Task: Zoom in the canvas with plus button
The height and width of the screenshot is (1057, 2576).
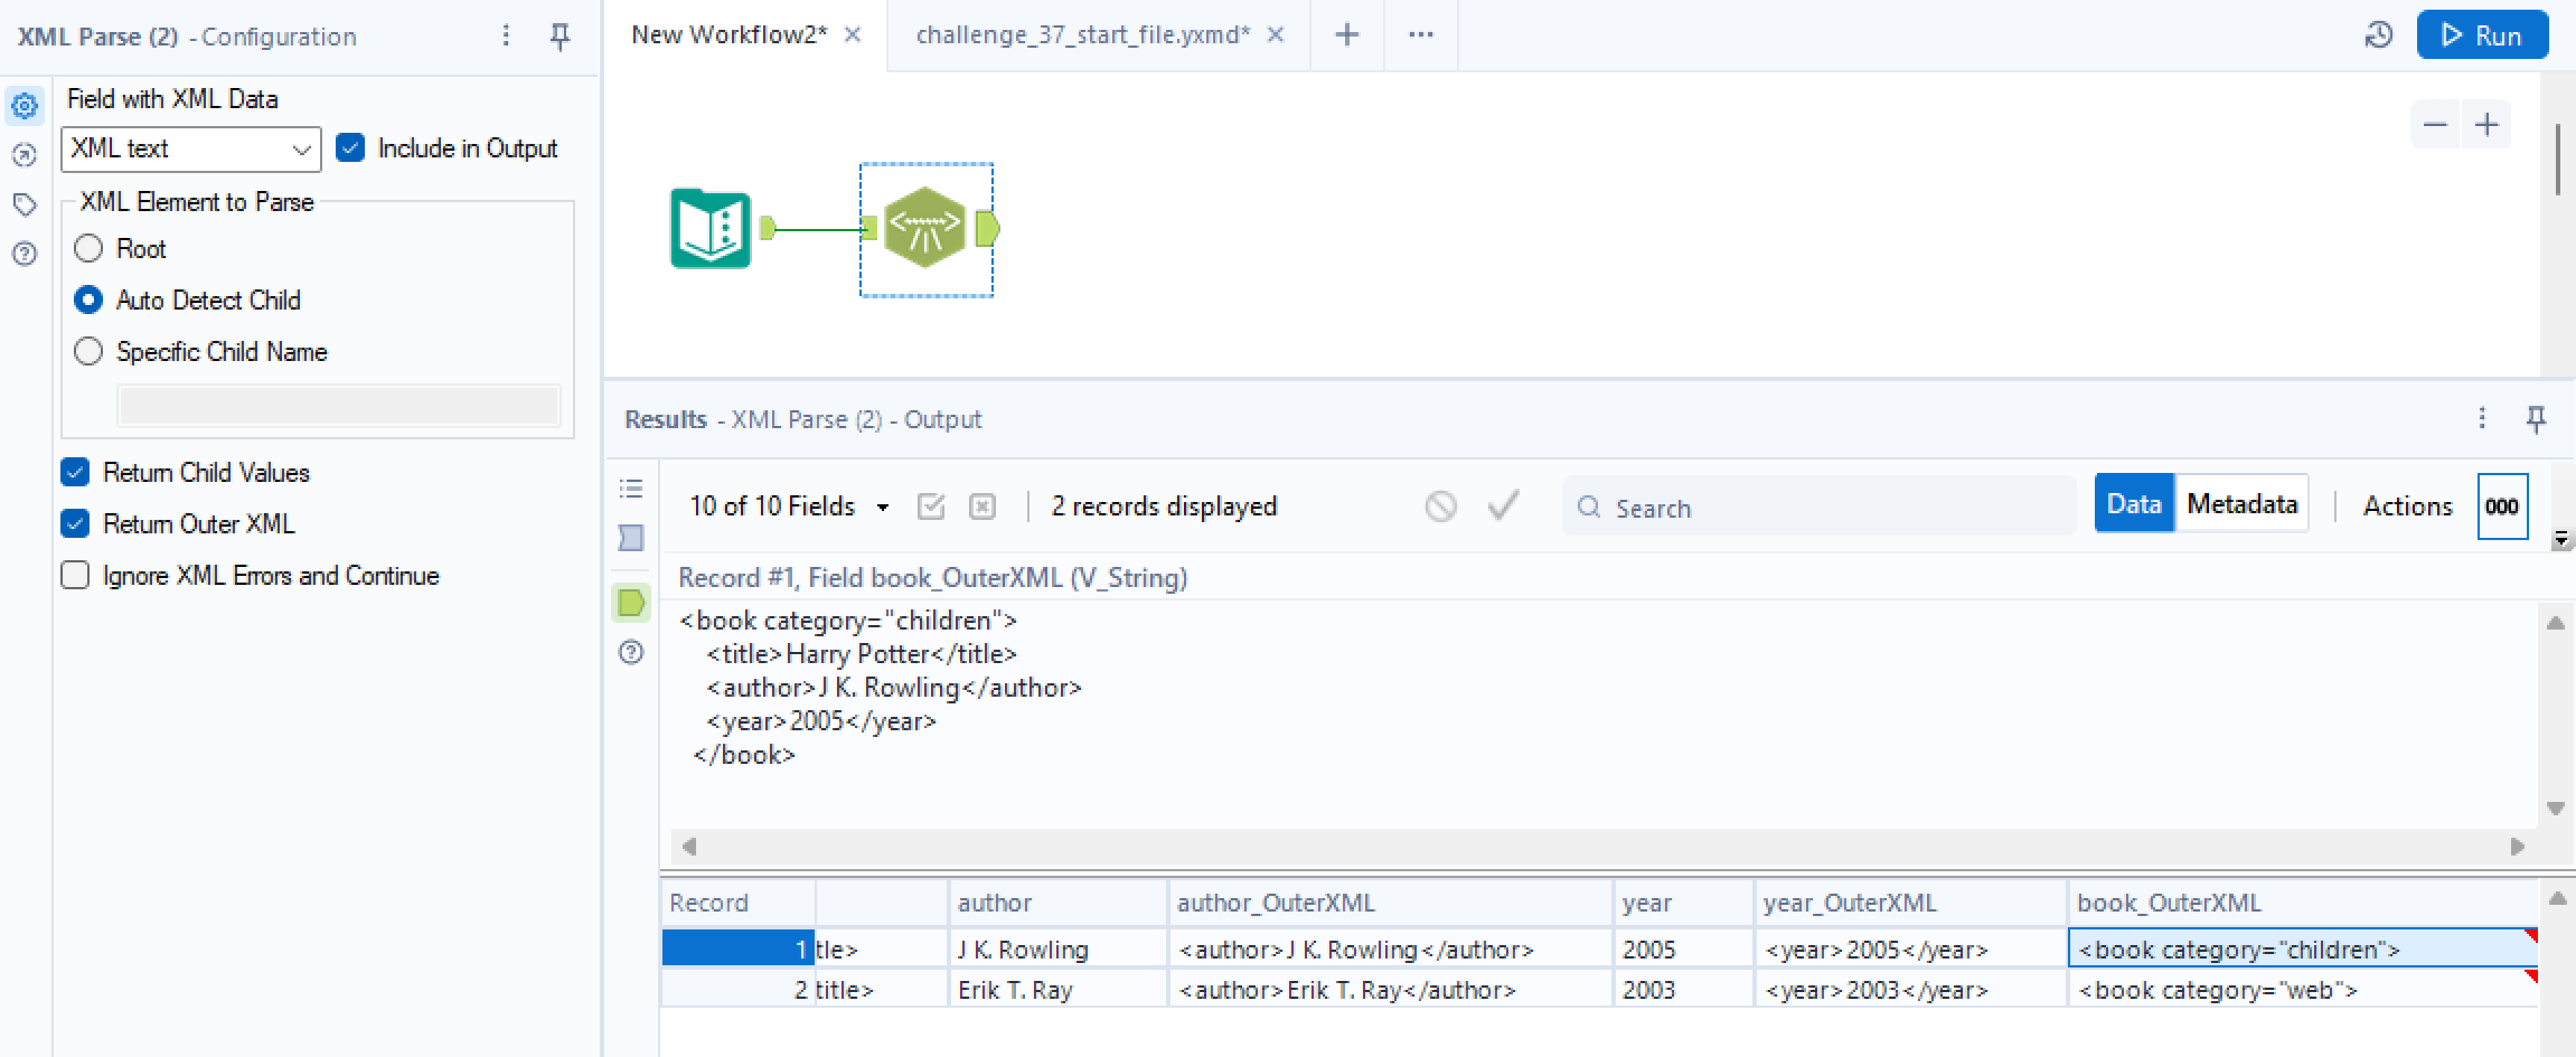Action: coord(2487,125)
